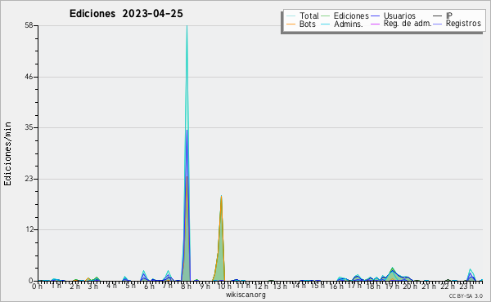The width and height of the screenshot is (491, 302).
Task: Click the 'Ediciones 2023-04-25' chart title
Action: [x=126, y=14]
